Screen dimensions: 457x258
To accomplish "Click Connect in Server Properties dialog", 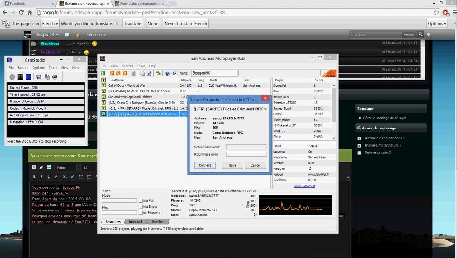I will coord(205,165).
